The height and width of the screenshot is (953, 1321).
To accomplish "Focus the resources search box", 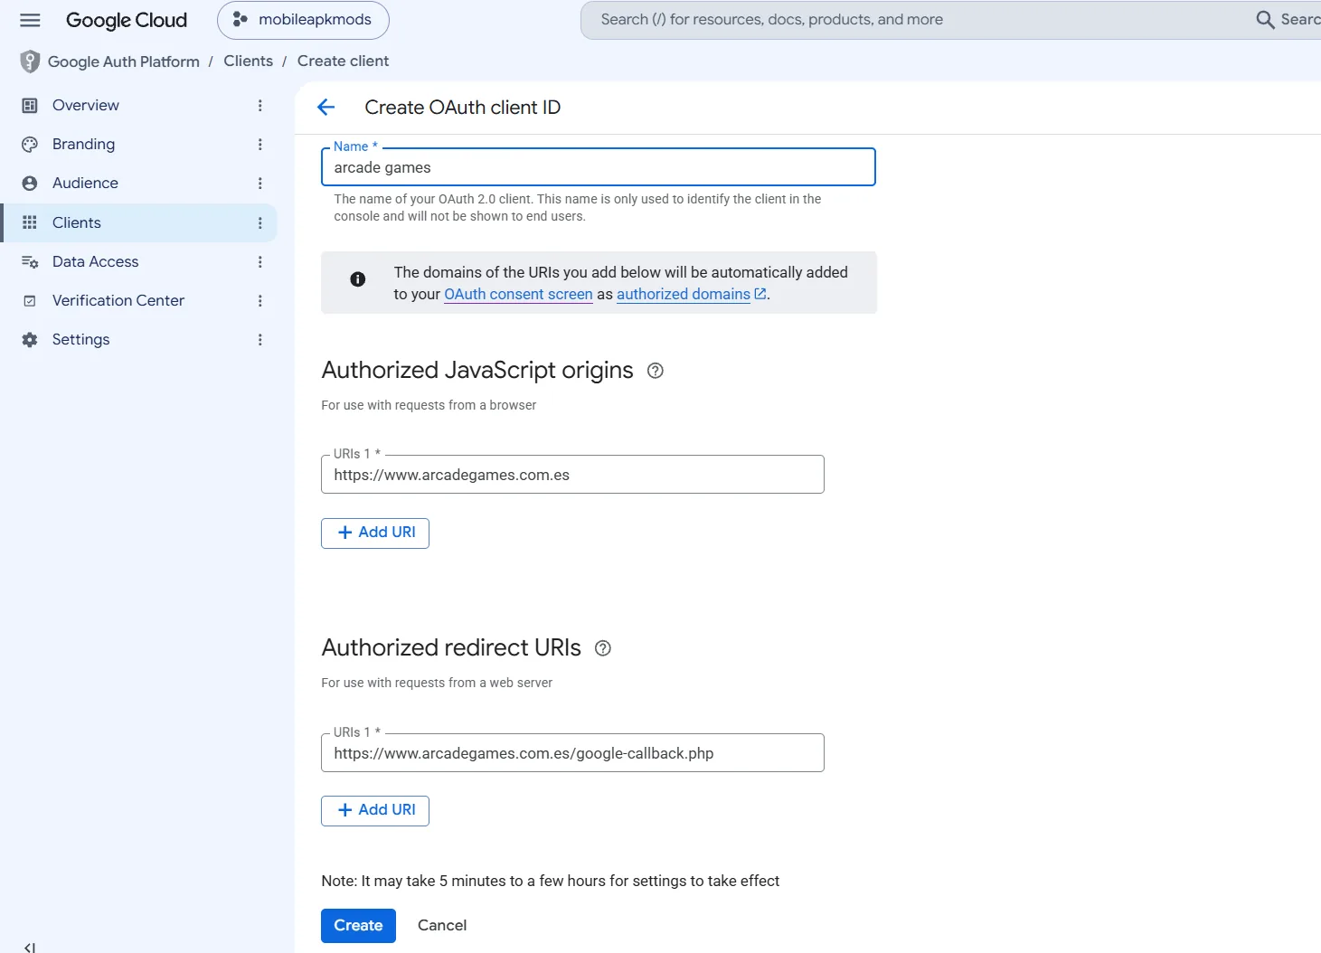I will (x=918, y=20).
